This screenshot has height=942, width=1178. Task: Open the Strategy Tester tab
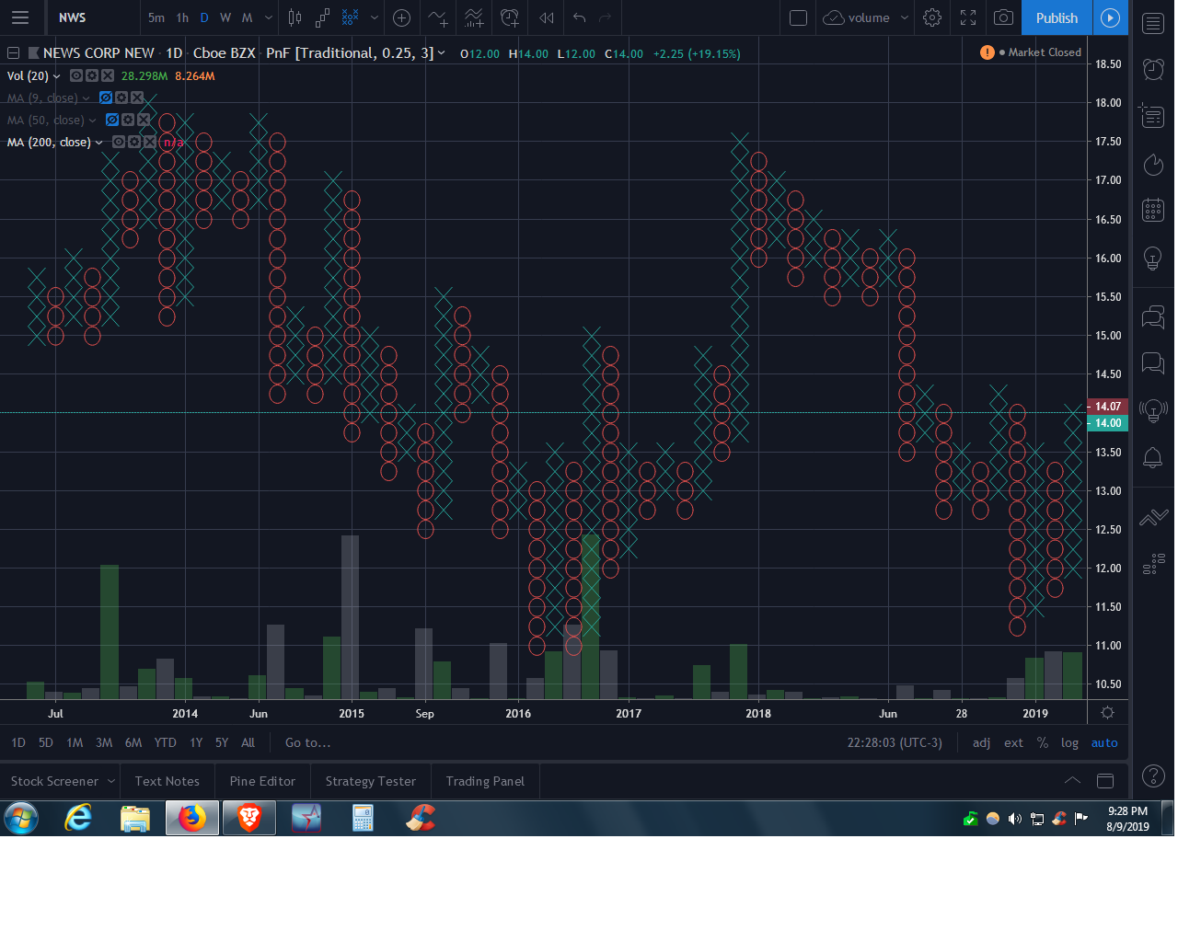tap(370, 781)
